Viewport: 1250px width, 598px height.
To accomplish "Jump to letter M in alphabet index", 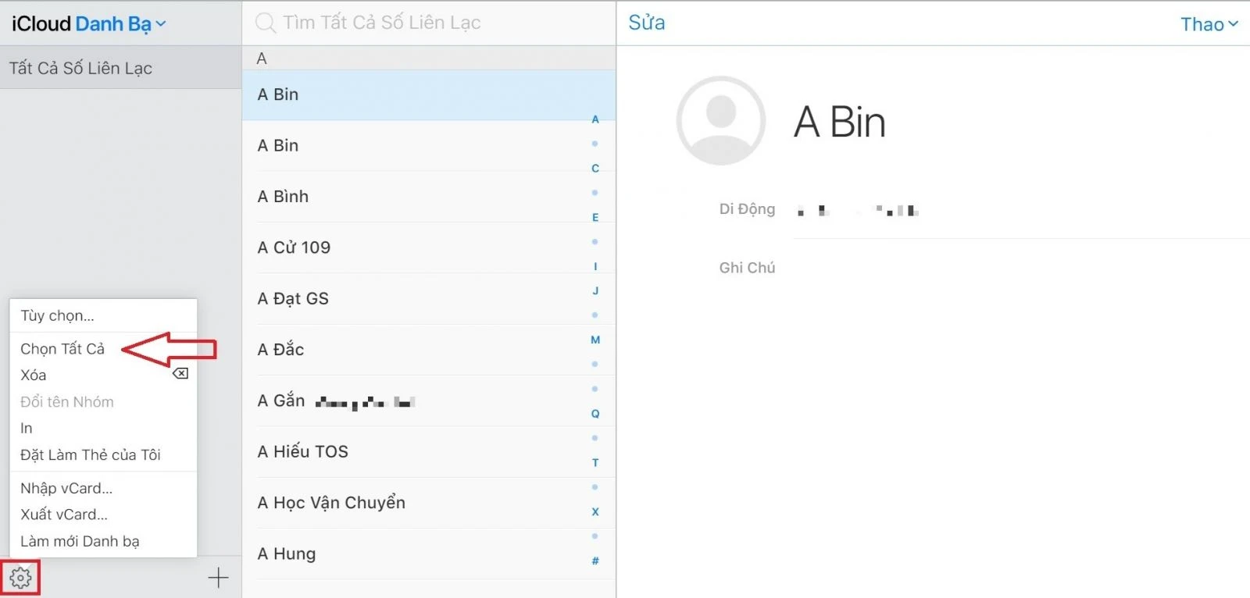I will pos(595,340).
